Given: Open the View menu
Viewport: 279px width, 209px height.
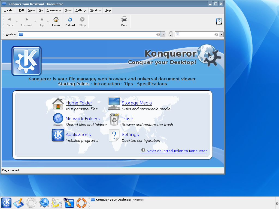Looking at the screenshot, I should tap(32, 10).
